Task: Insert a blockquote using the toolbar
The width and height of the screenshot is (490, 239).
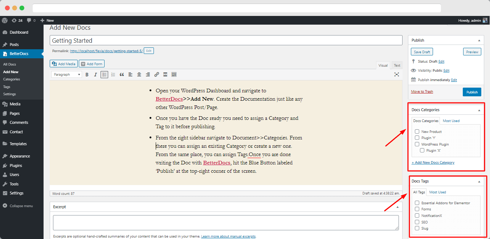Action: (x=122, y=74)
